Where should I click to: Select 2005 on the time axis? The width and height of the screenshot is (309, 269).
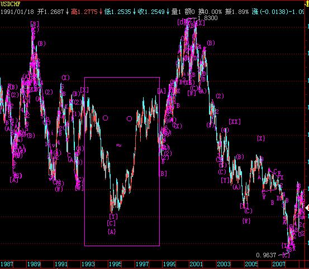(x=251, y=264)
